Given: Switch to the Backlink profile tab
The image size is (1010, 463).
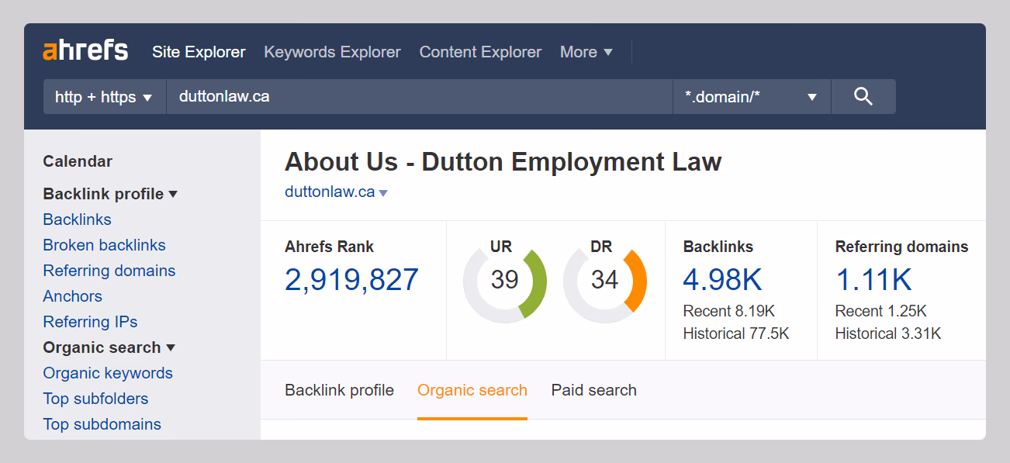Looking at the screenshot, I should pos(339,390).
